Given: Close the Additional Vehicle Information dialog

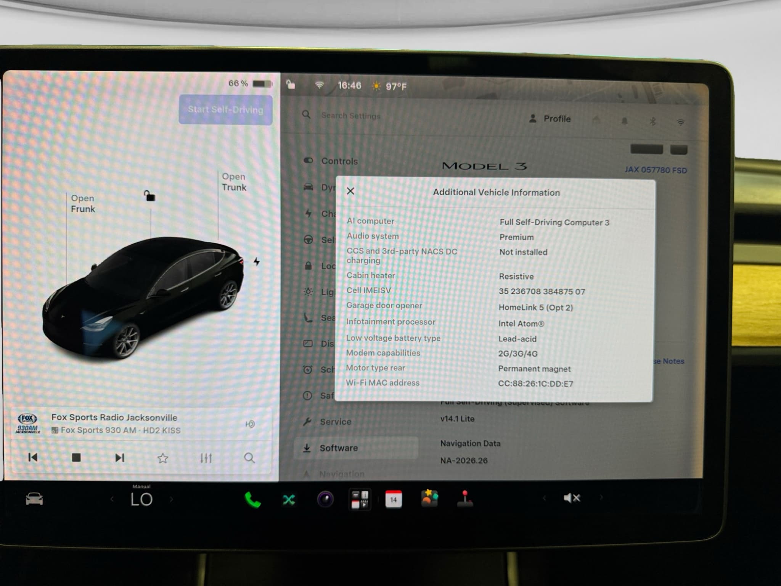Looking at the screenshot, I should pyautogui.click(x=350, y=191).
